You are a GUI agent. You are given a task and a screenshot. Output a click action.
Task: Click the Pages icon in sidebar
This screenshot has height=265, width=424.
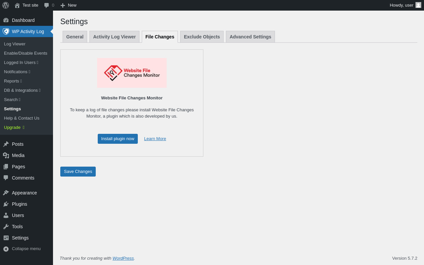6,167
